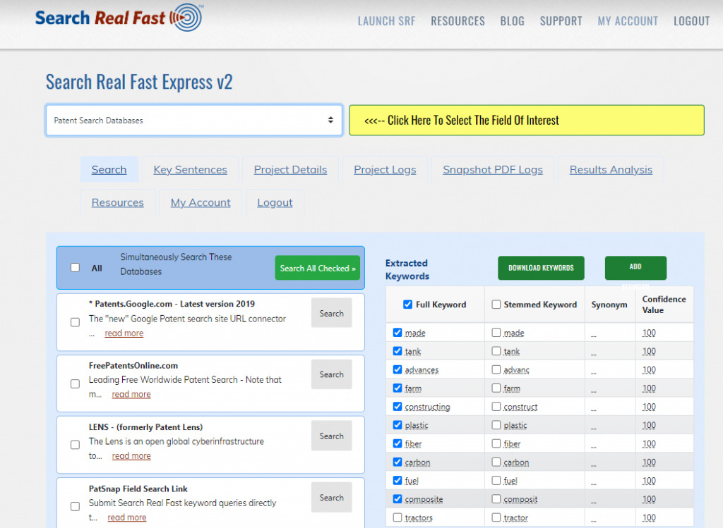Click the Logout tab

point(275,202)
